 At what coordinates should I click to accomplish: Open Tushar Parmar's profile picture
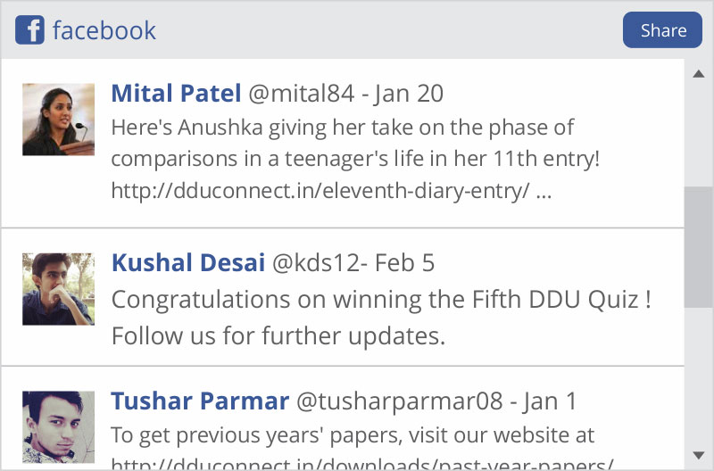(58, 426)
